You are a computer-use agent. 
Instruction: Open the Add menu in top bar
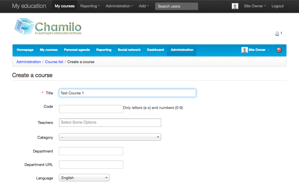144,6
